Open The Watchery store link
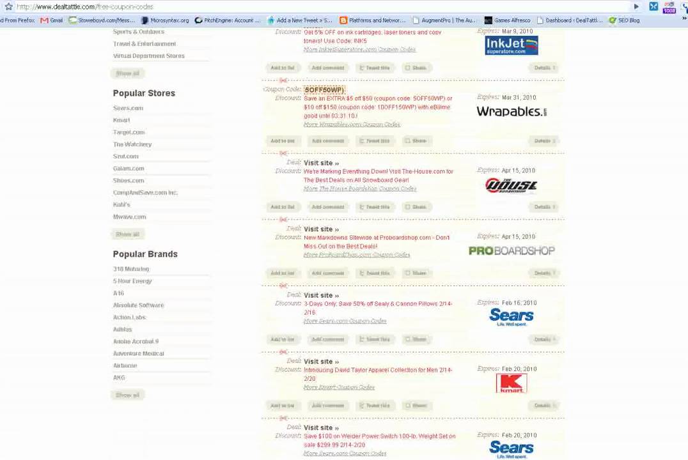688x460 pixels. click(132, 144)
